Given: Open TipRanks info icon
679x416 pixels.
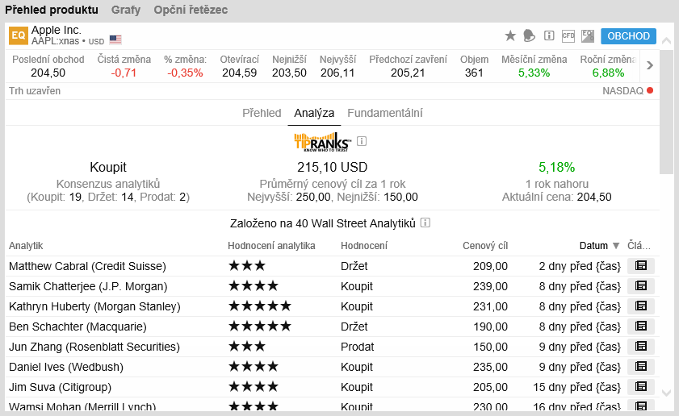Looking at the screenshot, I should point(362,141).
